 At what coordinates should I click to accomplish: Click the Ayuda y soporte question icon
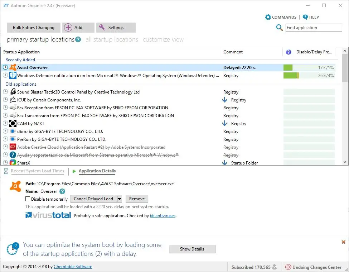pyautogui.click(x=13, y=155)
